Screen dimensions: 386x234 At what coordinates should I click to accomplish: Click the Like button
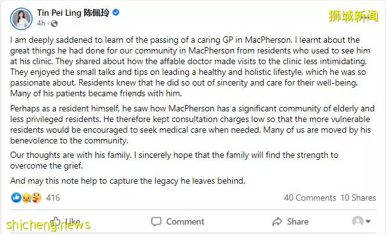pyautogui.click(x=65, y=221)
